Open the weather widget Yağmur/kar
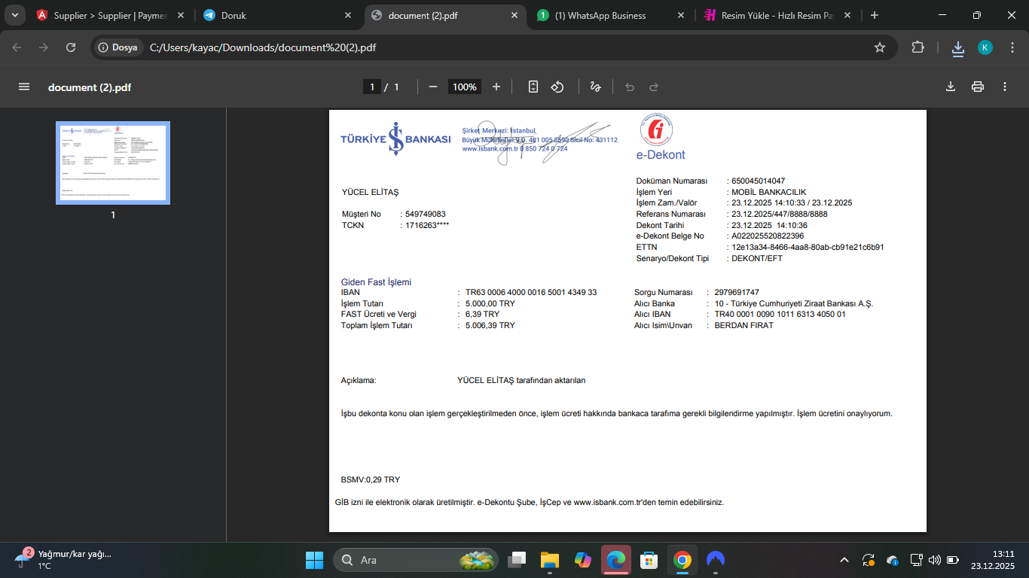 [x=63, y=560]
